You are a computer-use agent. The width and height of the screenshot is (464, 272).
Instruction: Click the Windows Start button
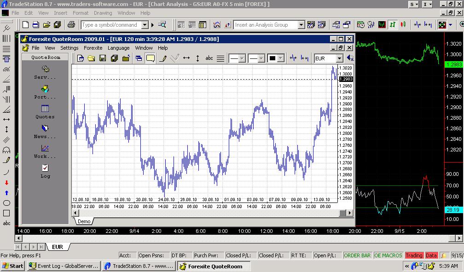(x=13, y=266)
